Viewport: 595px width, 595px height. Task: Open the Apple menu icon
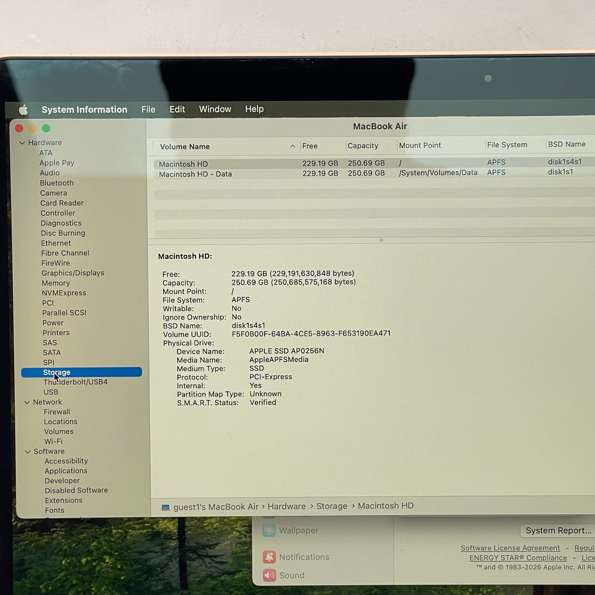(23, 110)
